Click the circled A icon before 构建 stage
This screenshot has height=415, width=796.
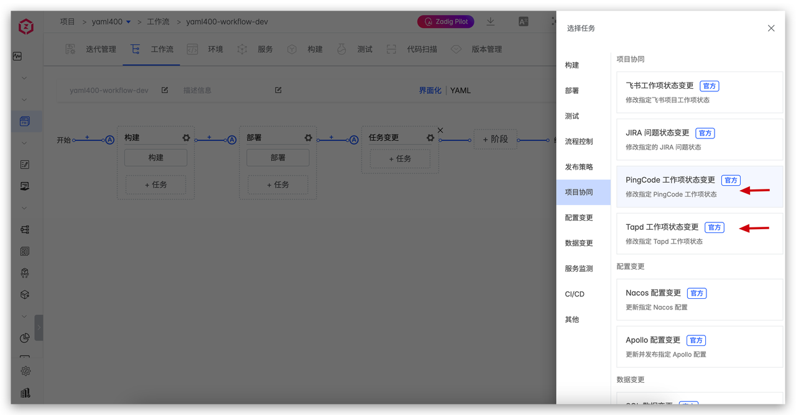[109, 140]
